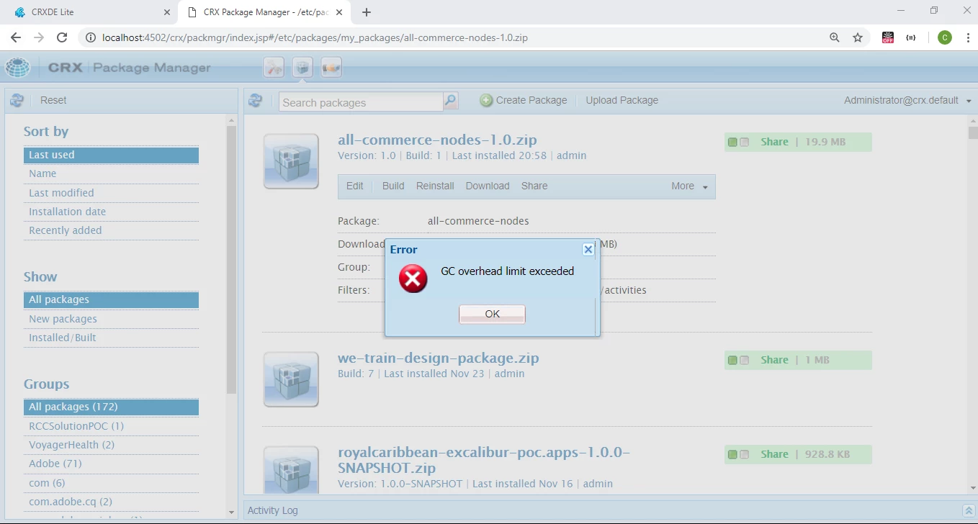Click the OFF browser extension icon

point(888,37)
